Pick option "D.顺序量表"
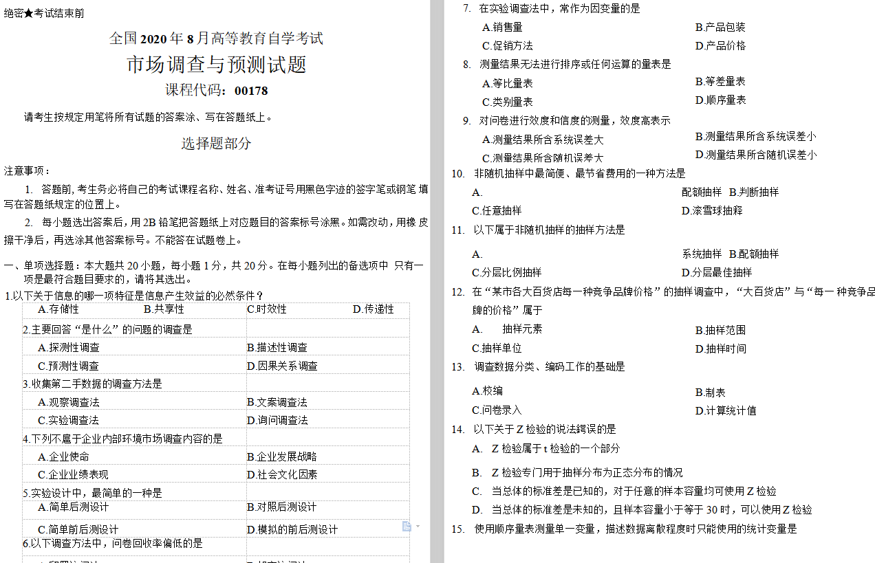This screenshot has width=875, height=563. [720, 100]
